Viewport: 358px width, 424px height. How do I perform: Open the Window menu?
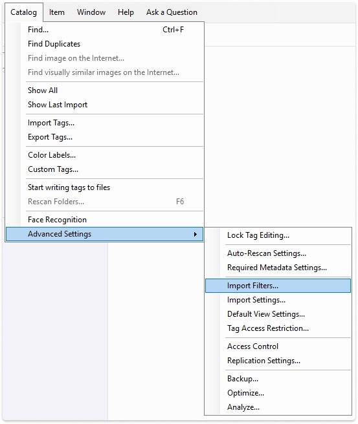point(91,12)
